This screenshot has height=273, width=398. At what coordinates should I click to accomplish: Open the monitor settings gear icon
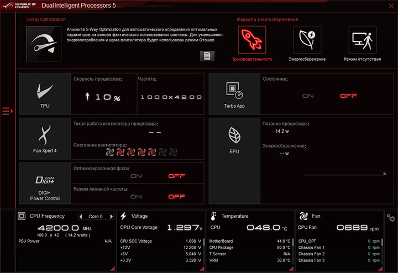click(x=391, y=218)
